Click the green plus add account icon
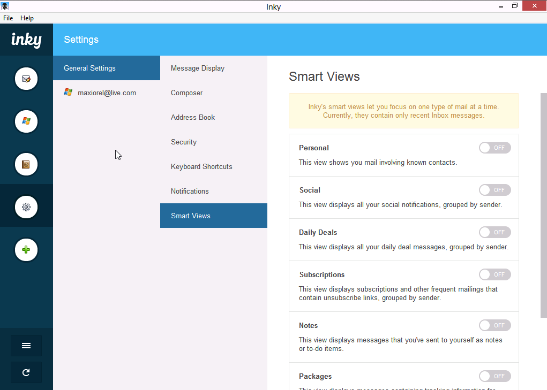This screenshot has width=547, height=390. click(26, 250)
